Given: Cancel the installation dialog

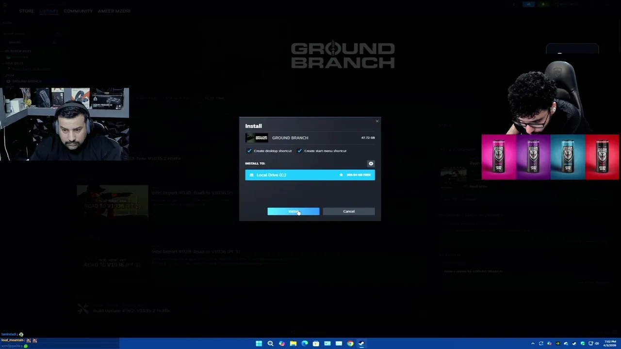Looking at the screenshot, I should [349, 211].
